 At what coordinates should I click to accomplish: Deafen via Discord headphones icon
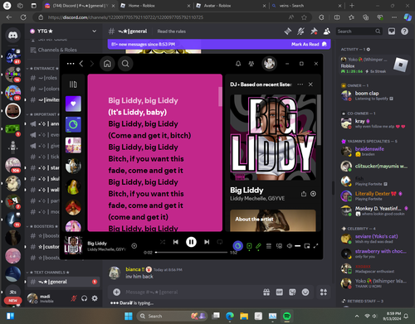84,298
